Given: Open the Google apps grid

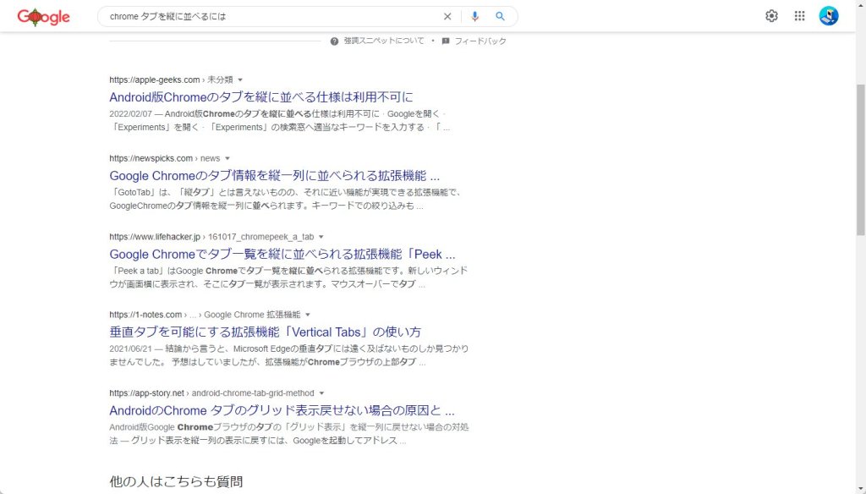Looking at the screenshot, I should tap(800, 16).
